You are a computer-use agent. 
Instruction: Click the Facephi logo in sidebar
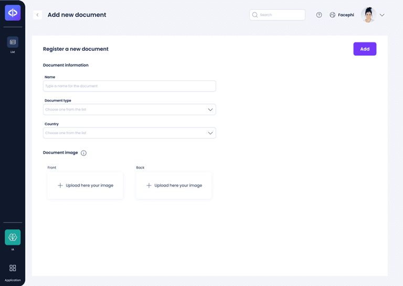pos(13,13)
